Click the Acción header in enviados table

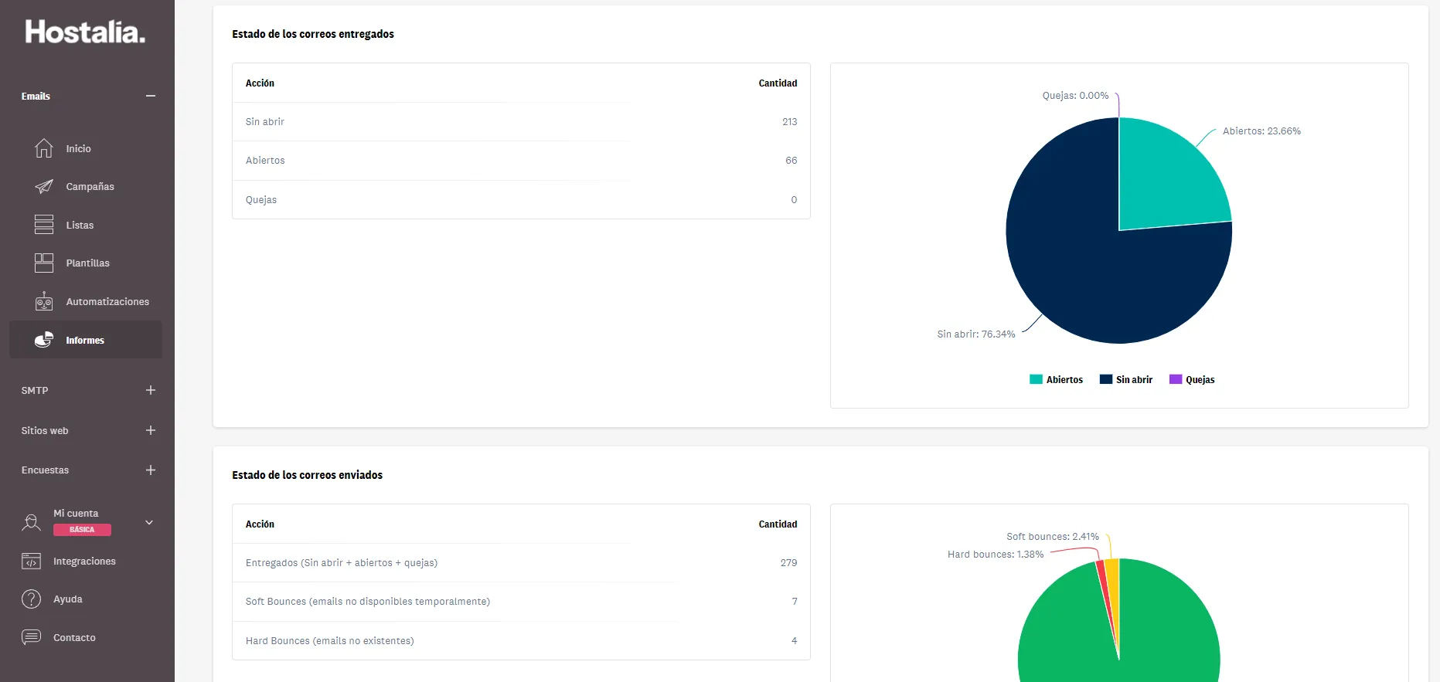260,524
